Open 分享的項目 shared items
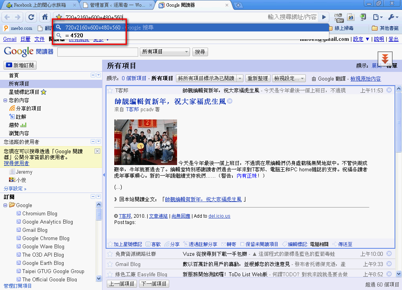 click(26, 108)
